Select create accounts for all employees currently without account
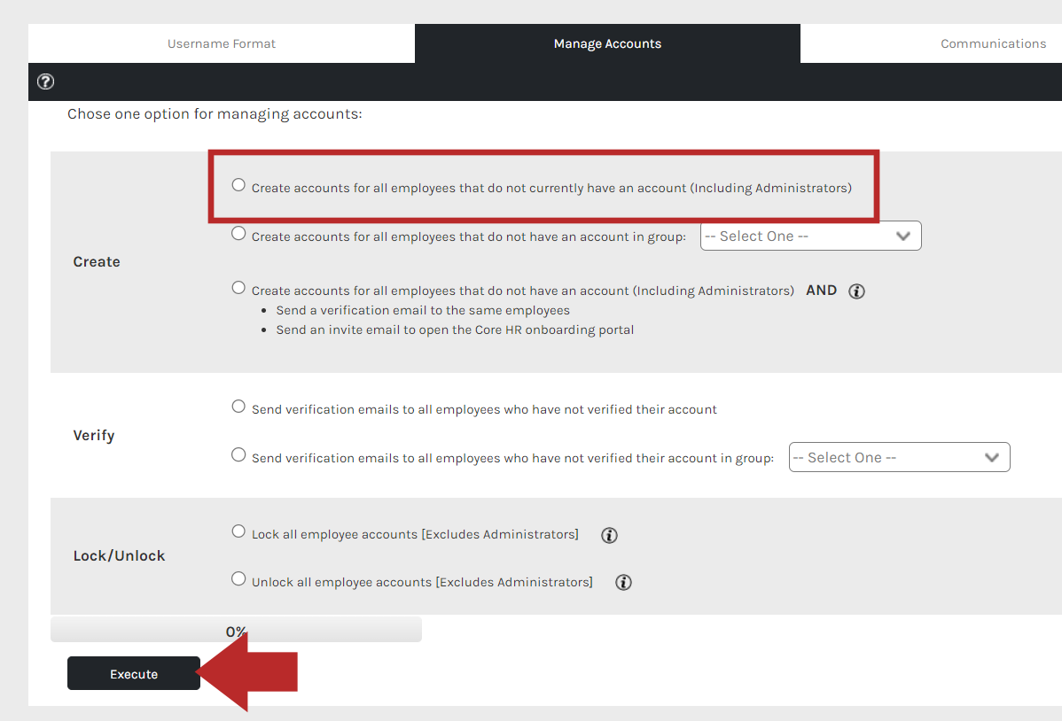Image resolution: width=1062 pixels, height=721 pixels. pyautogui.click(x=238, y=185)
